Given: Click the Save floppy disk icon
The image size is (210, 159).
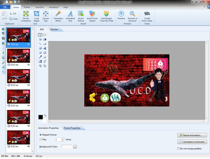Looking at the screenshot, I should click(15, 2).
